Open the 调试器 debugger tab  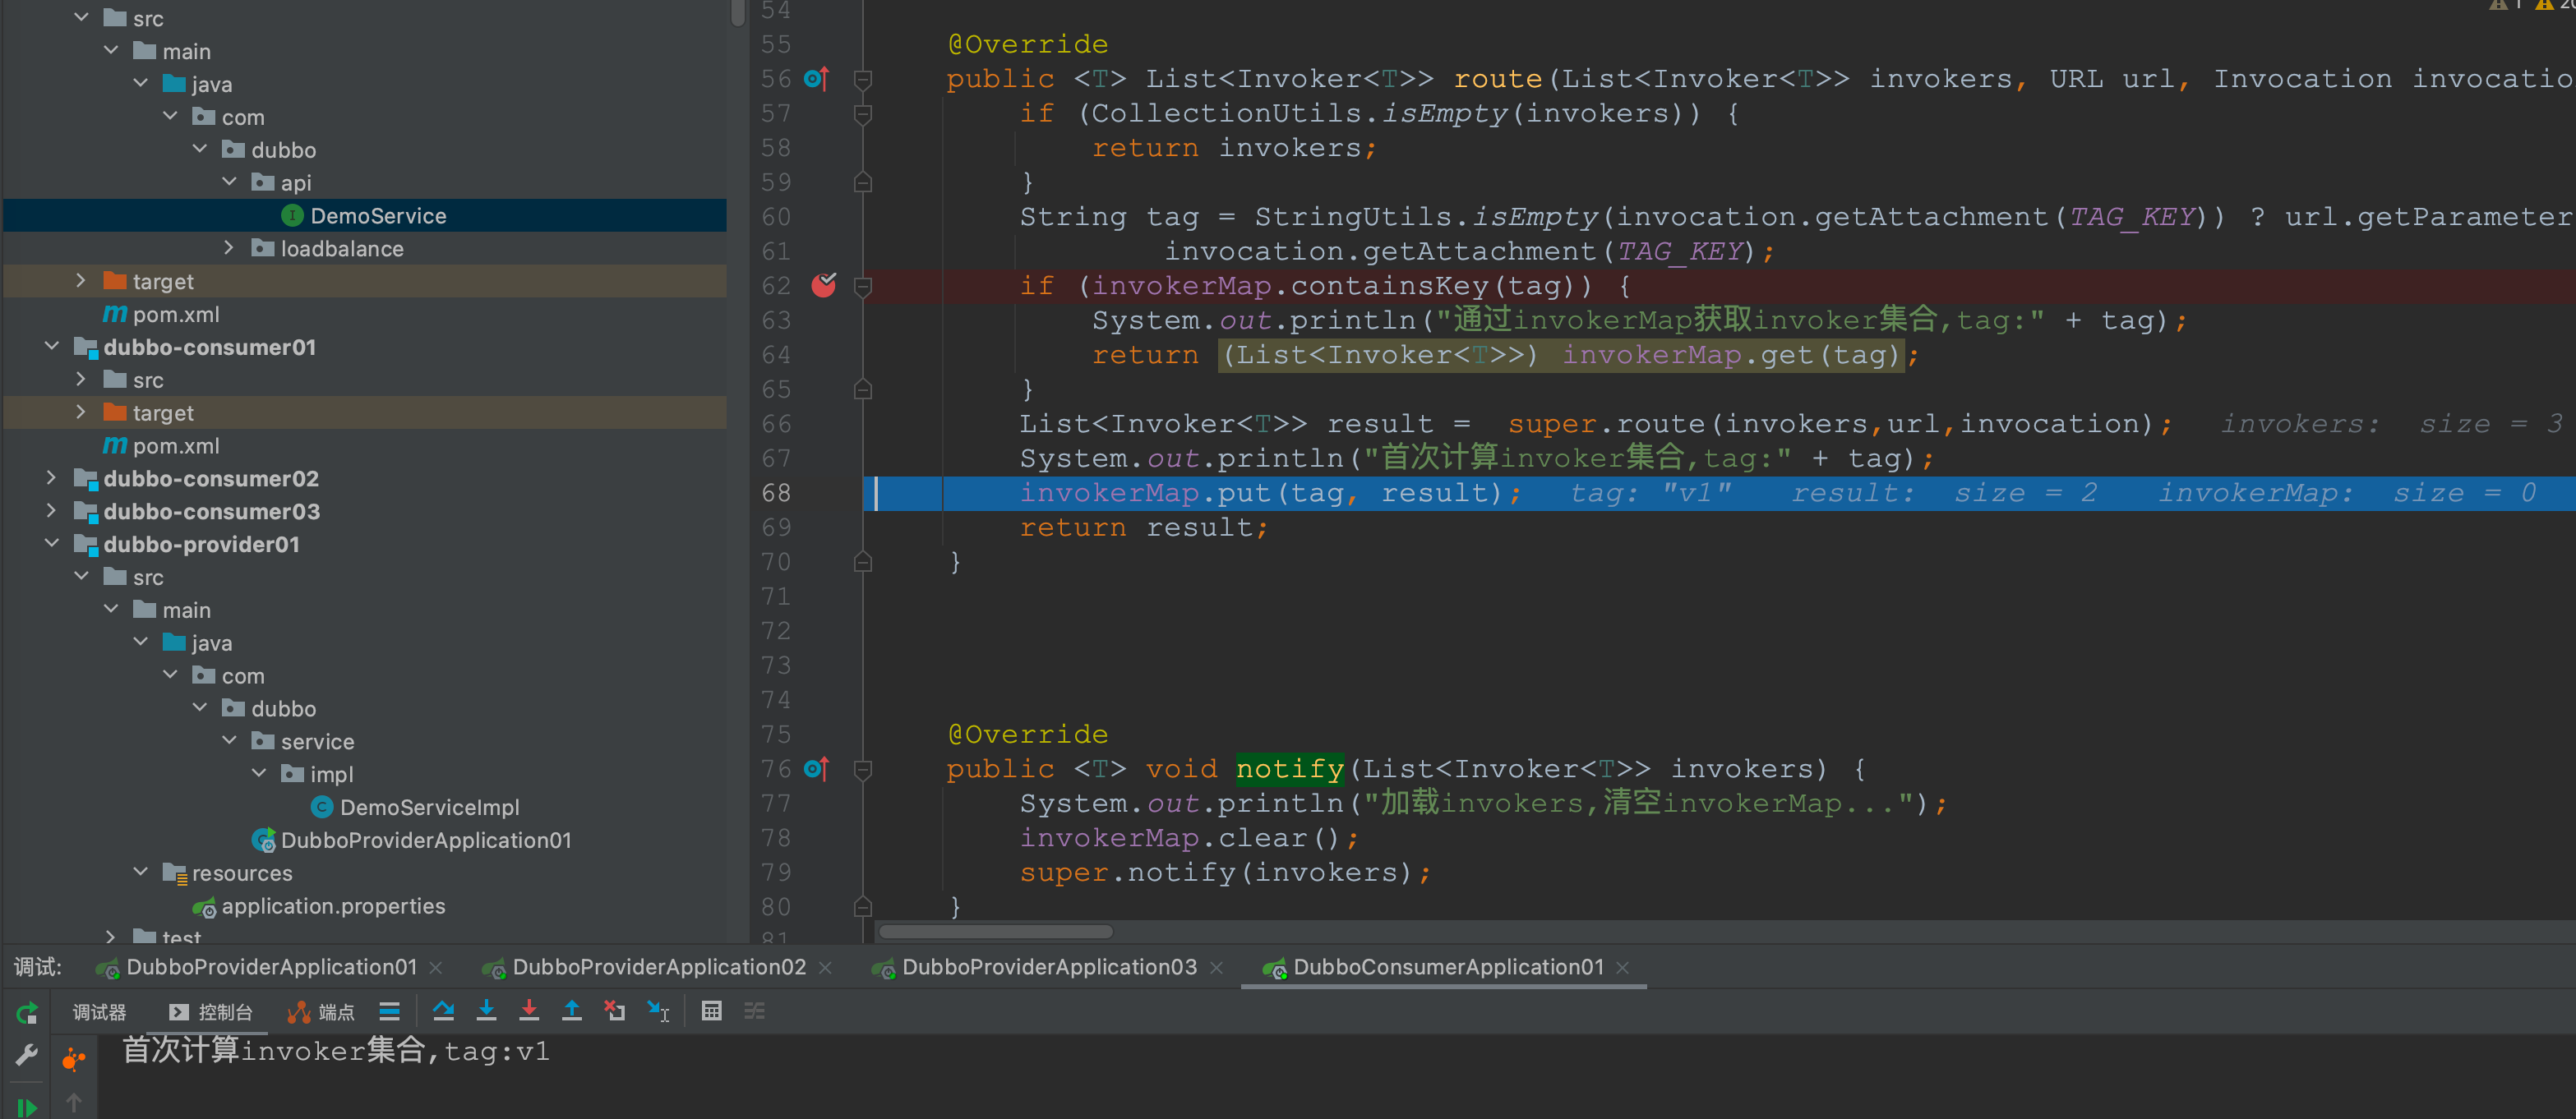coord(99,1012)
